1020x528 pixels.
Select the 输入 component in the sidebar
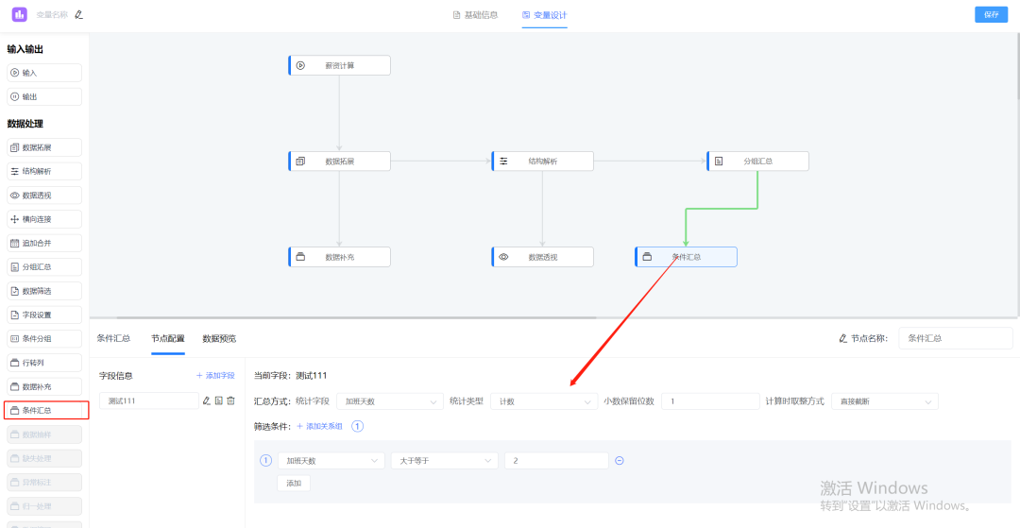click(44, 73)
